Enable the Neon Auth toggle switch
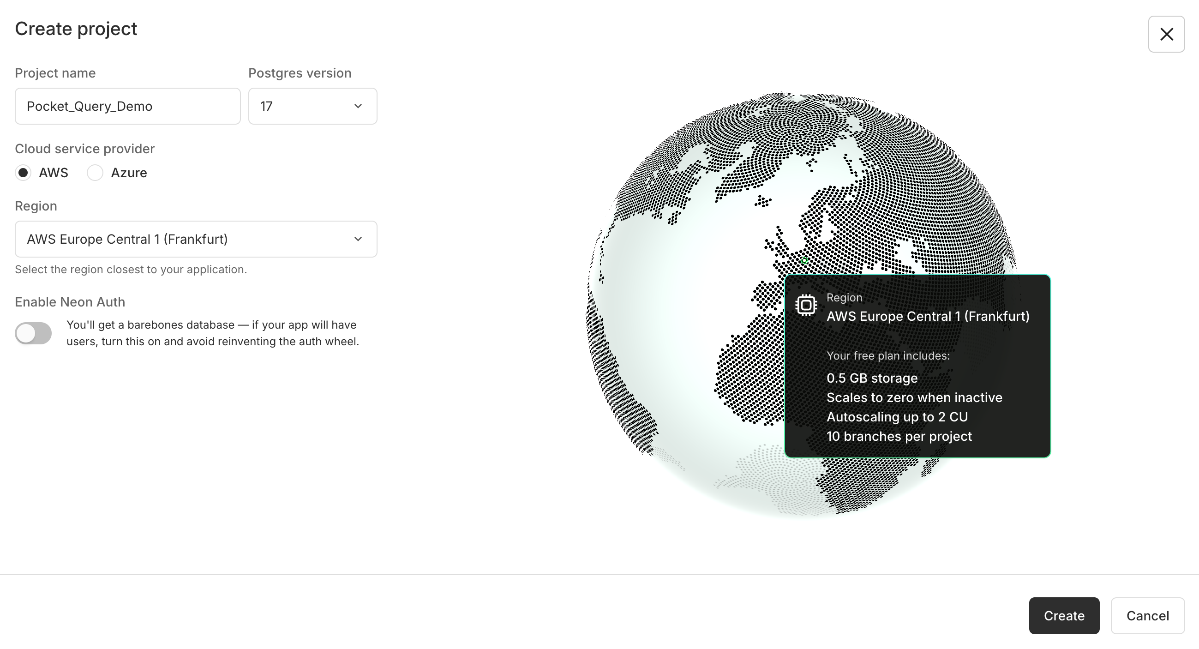 point(33,333)
